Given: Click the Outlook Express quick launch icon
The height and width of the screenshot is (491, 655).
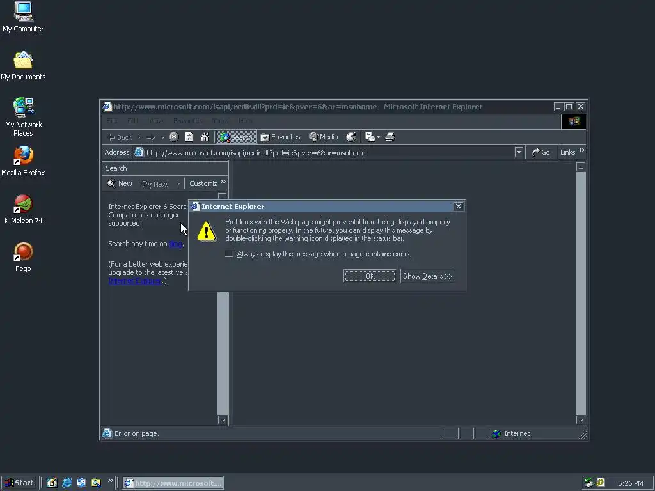Looking at the screenshot, I should click(81, 483).
